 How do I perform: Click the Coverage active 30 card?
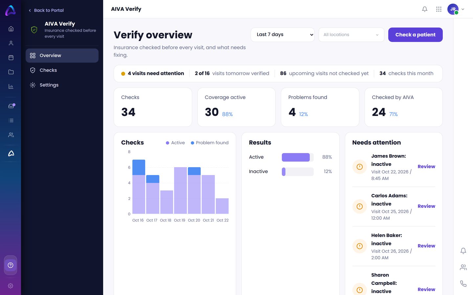pos(236,107)
